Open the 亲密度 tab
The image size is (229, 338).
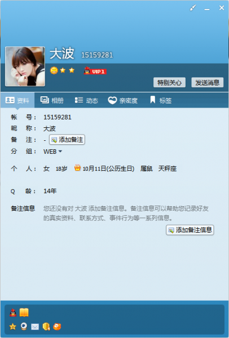point(122,100)
